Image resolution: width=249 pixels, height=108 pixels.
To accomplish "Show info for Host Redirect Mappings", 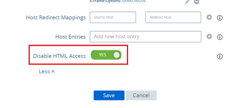I will [220, 18].
